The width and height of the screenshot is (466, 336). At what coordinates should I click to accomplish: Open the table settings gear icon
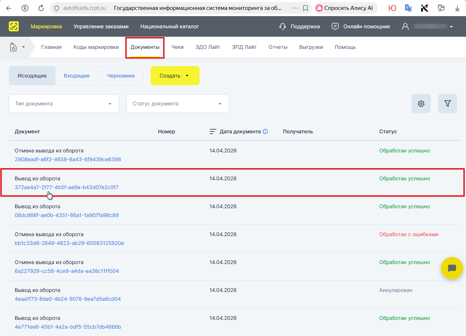tap(421, 104)
